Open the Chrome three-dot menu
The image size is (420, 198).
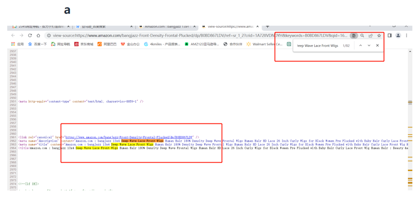point(406,35)
